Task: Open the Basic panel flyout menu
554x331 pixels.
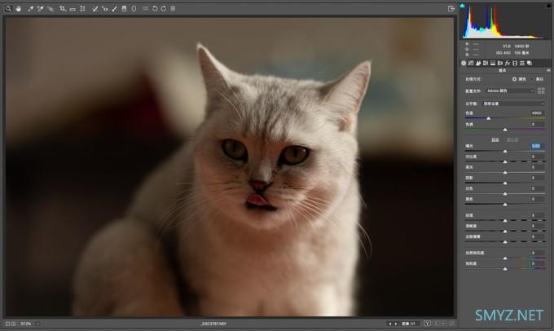Action: click(548, 70)
